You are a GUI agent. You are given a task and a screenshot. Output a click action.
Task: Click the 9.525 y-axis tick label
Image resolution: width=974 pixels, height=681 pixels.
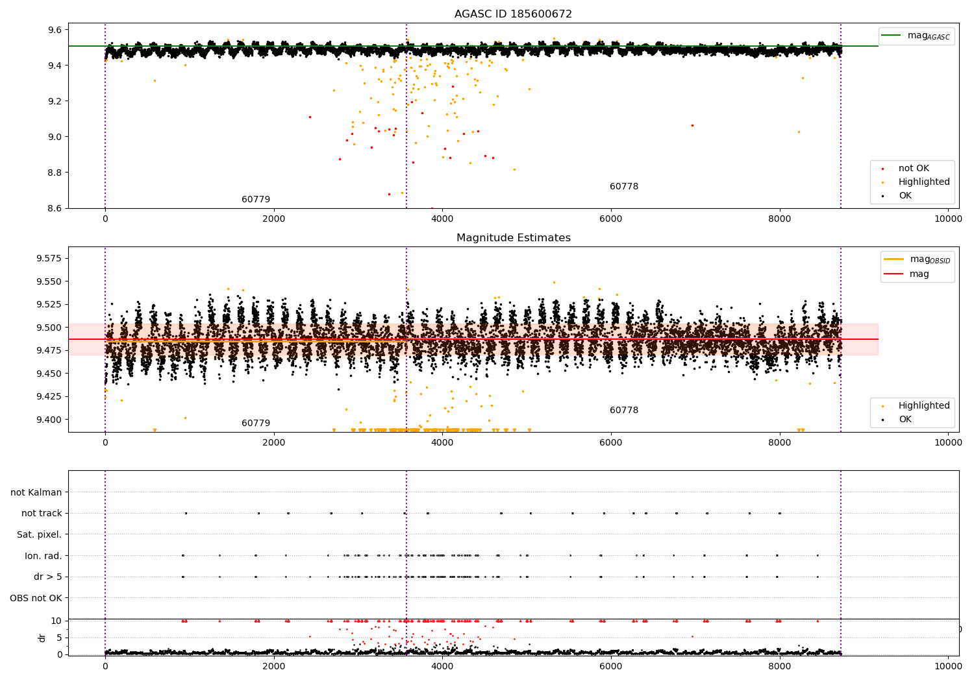point(50,305)
